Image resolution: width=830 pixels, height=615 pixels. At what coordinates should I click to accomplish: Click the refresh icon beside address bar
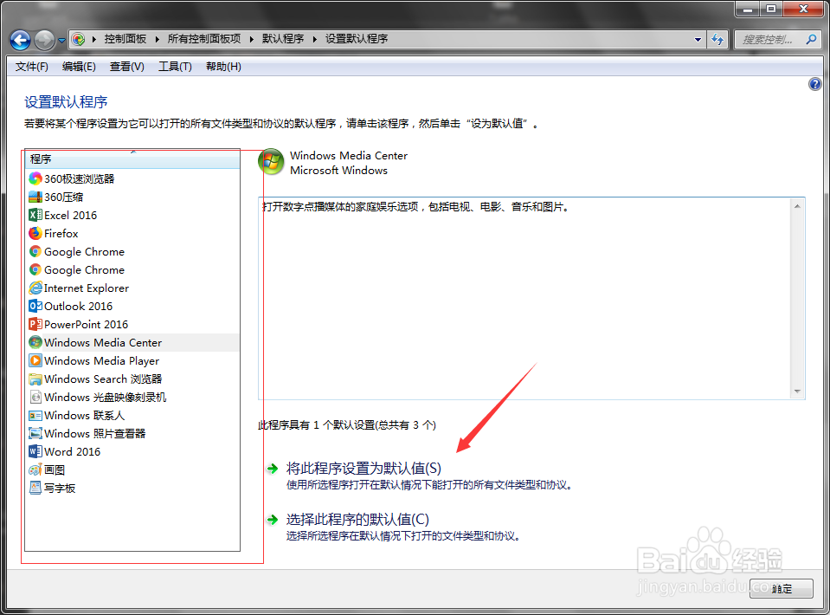[x=717, y=39]
